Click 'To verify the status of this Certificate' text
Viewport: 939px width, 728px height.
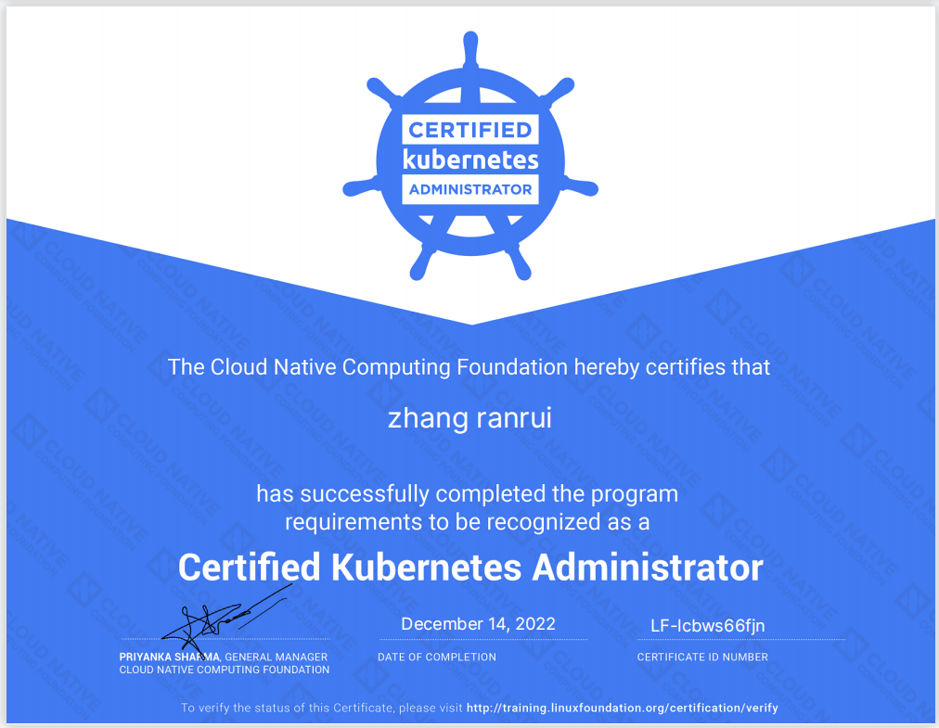(x=322, y=708)
